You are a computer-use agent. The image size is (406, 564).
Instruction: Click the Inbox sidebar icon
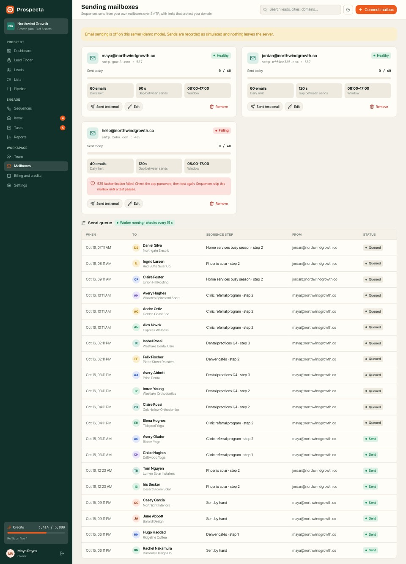click(9, 118)
